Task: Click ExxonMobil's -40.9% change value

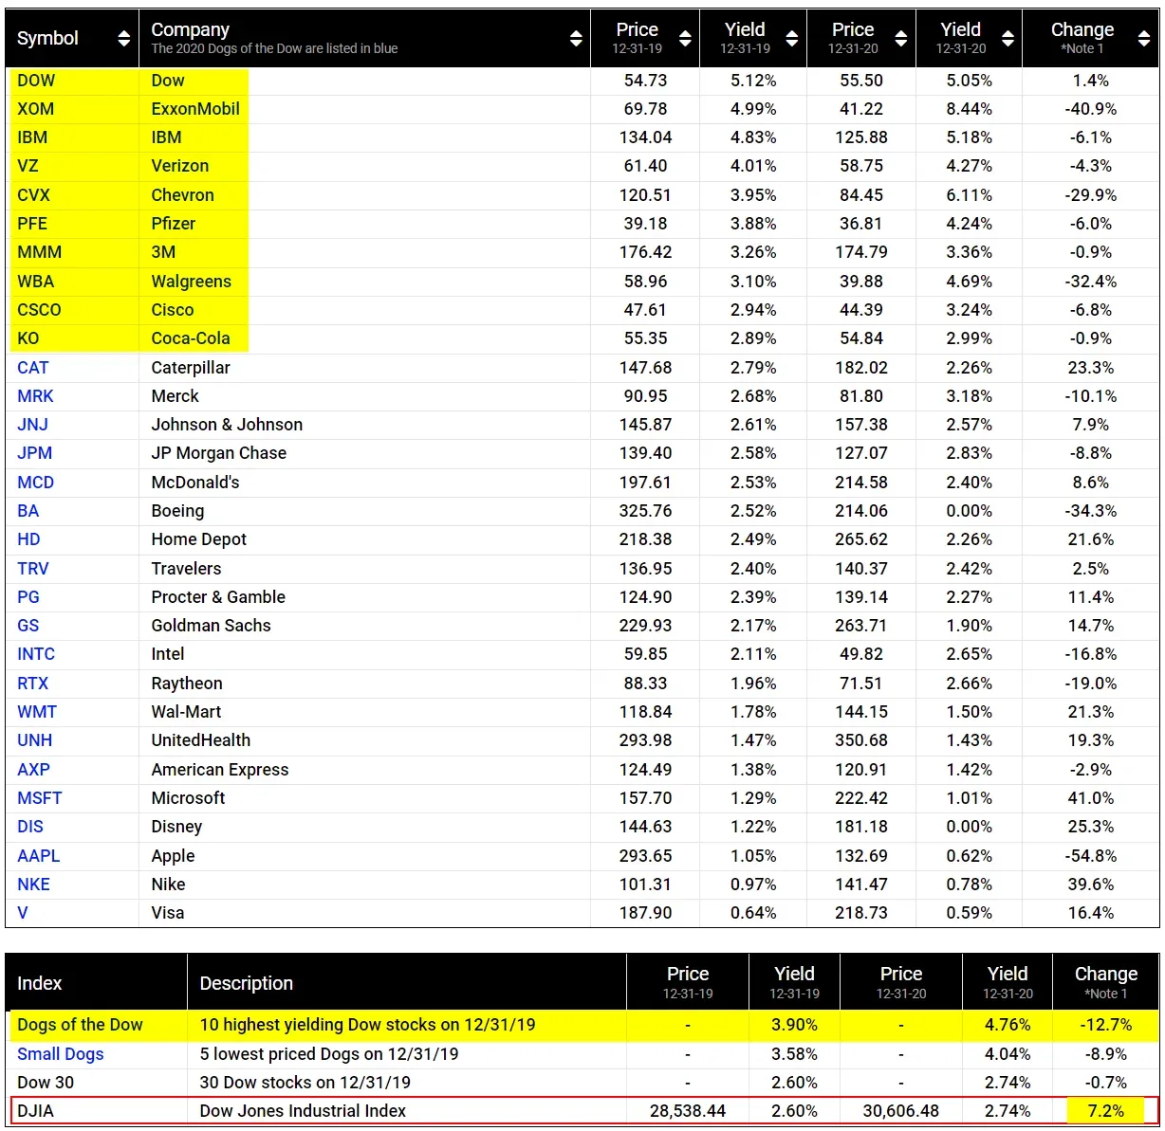Action: pyautogui.click(x=1091, y=109)
